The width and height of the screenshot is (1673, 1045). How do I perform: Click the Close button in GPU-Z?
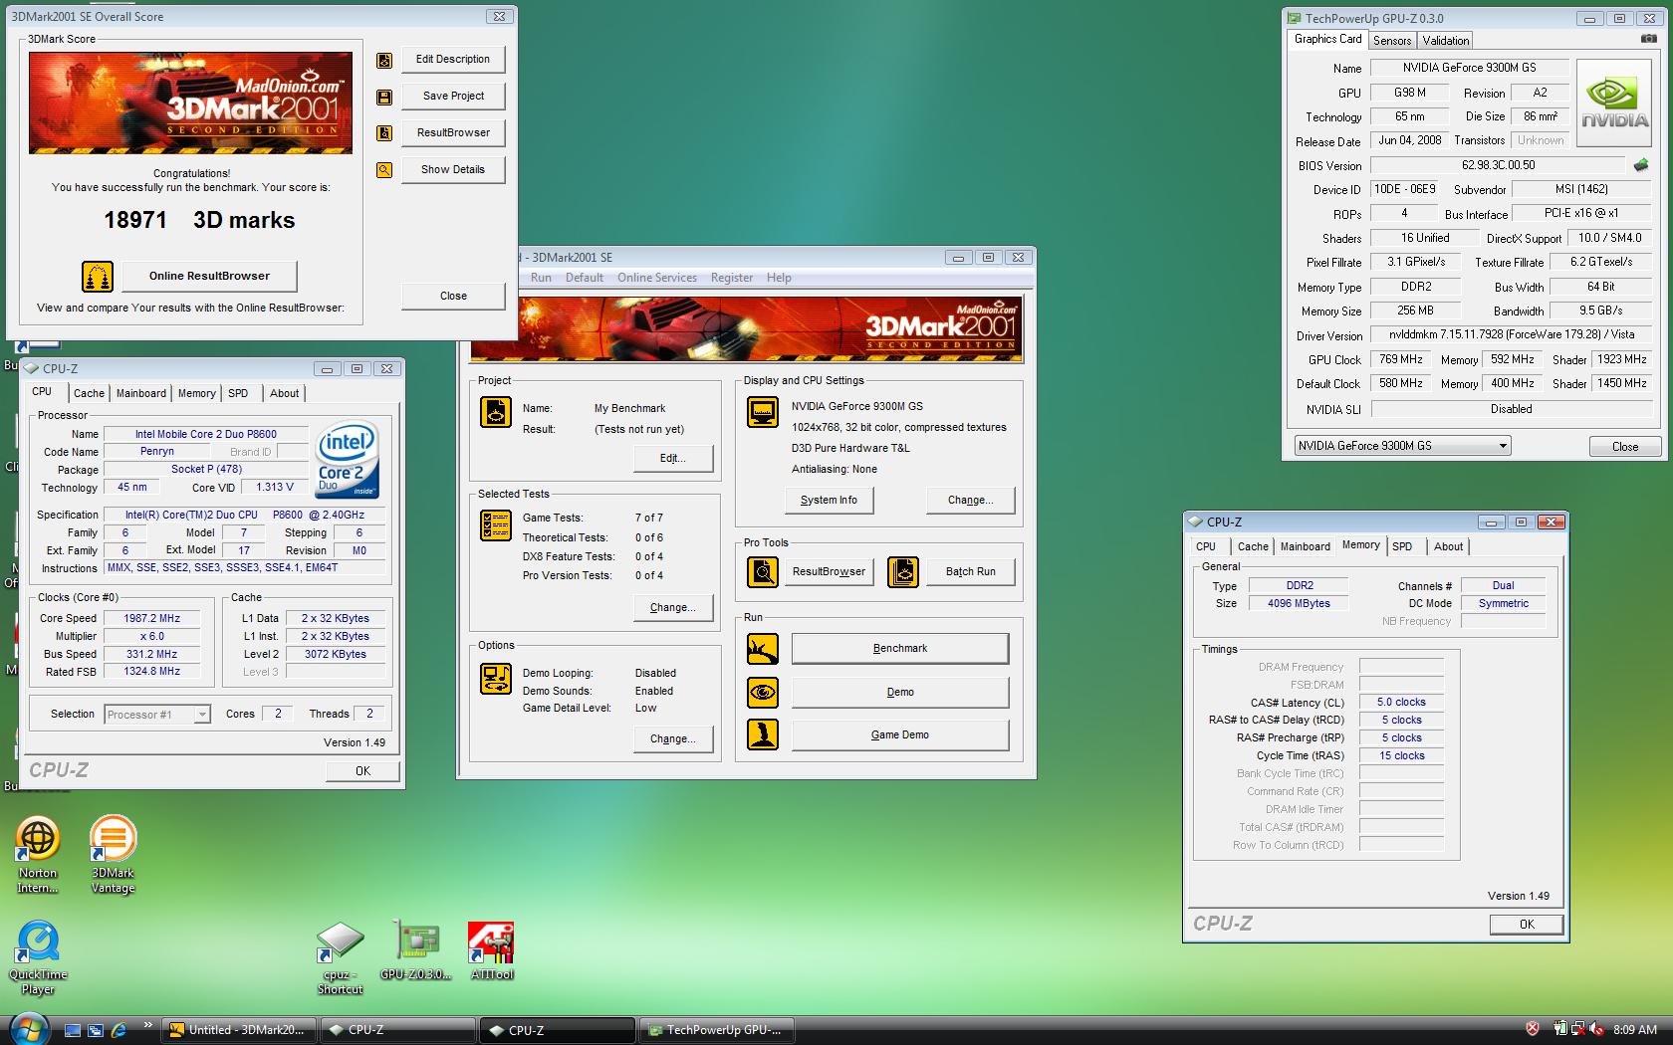point(1624,447)
